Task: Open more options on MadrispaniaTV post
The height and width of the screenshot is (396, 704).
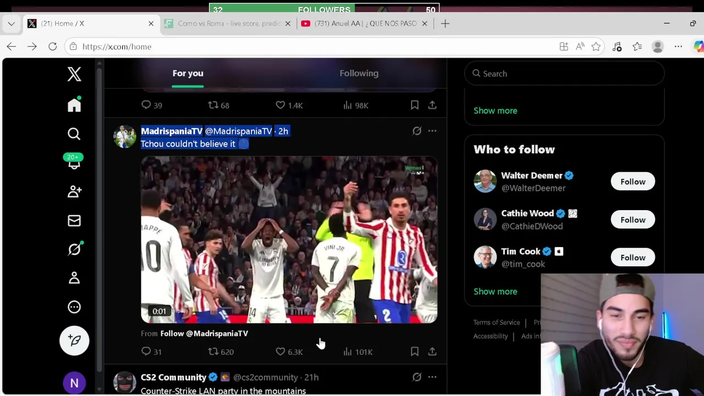Action: (432, 131)
